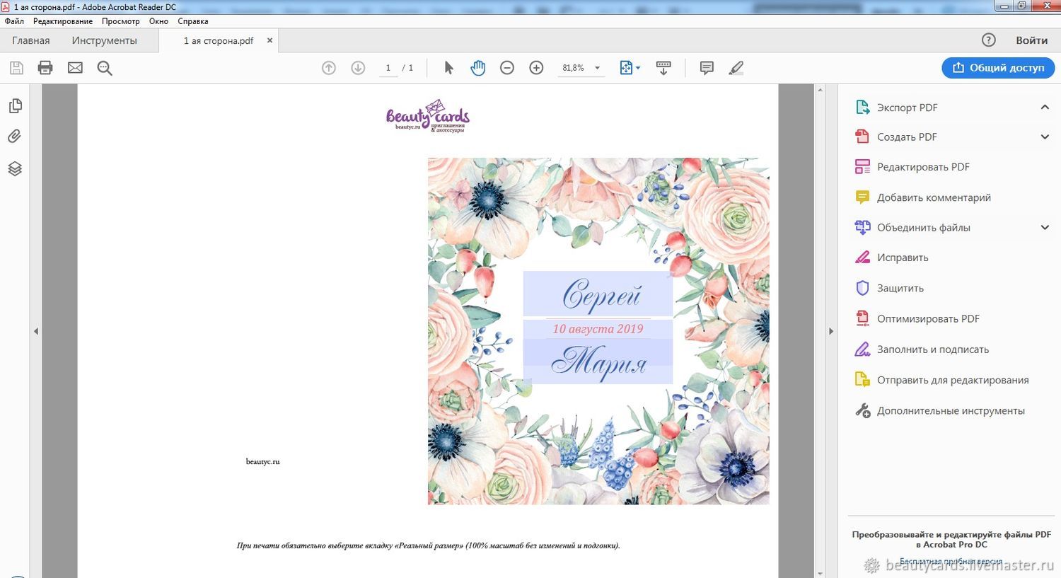This screenshot has height=578, width=1061.
Task: Open the page thumbnails panel
Action: click(x=15, y=106)
